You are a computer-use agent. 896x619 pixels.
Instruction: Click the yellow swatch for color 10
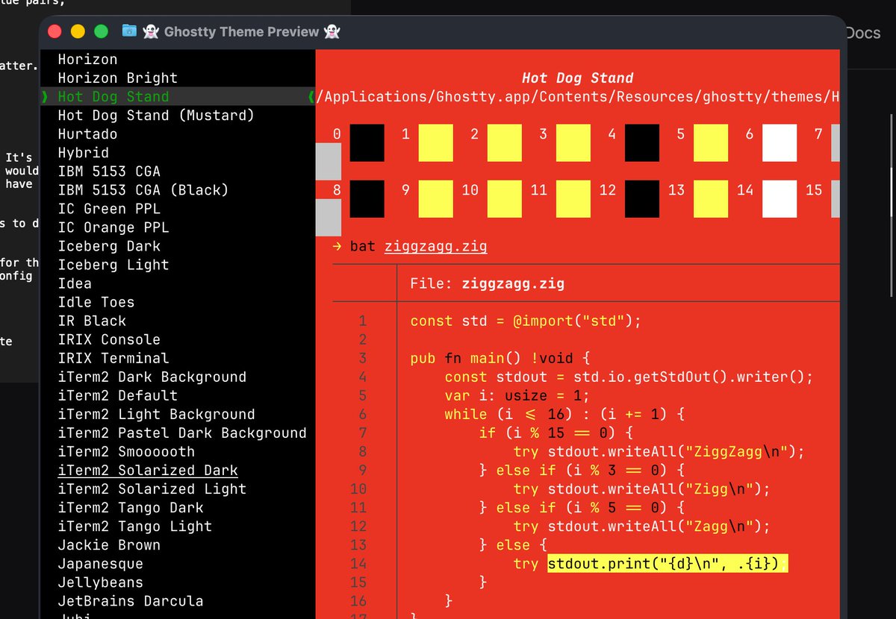pyautogui.click(x=505, y=199)
